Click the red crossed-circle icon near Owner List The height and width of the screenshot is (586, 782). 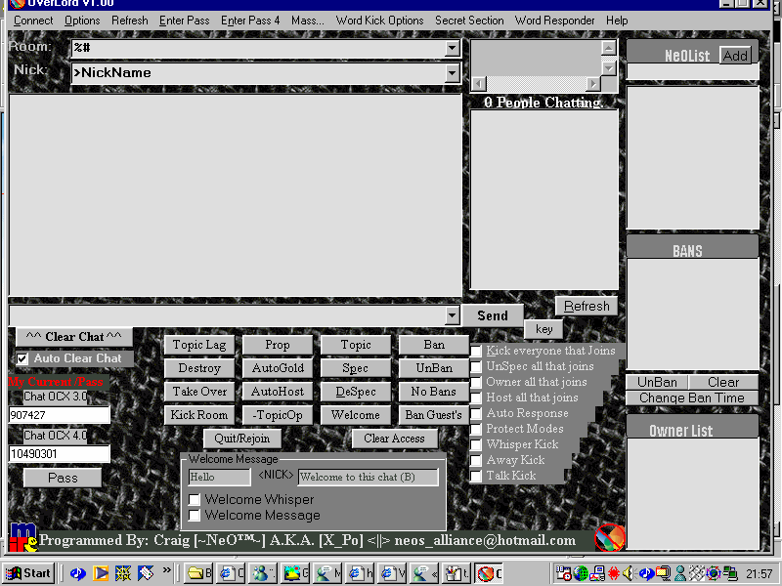pos(609,538)
